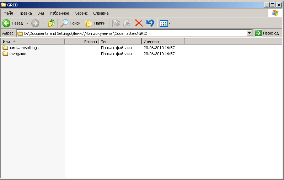Viewport: 284px width, 180px height.
Task: Click the red Delete X icon
Action: [x=139, y=23]
